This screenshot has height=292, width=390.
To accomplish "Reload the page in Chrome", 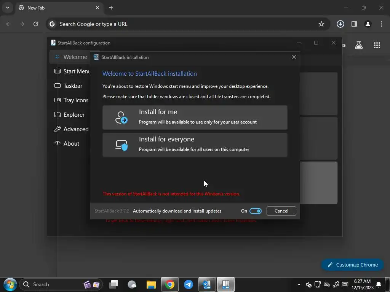I will 36,24.
